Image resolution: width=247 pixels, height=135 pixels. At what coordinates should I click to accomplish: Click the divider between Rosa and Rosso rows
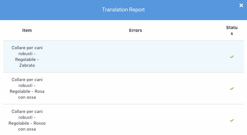[123, 104]
